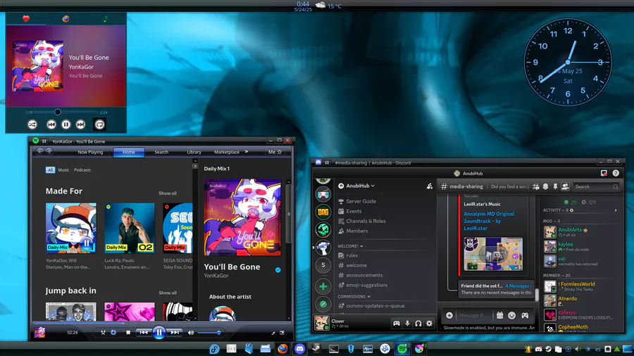Show pinned messages in Discord

[555, 186]
